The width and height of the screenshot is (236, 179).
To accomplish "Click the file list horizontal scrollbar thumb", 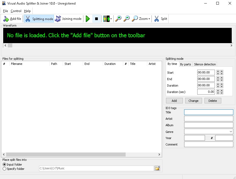I will (66, 154).
